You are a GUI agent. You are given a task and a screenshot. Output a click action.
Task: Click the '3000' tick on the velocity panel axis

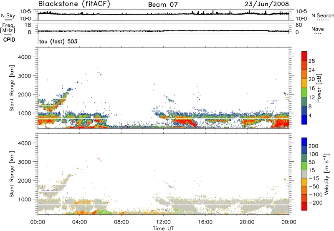(25, 162)
